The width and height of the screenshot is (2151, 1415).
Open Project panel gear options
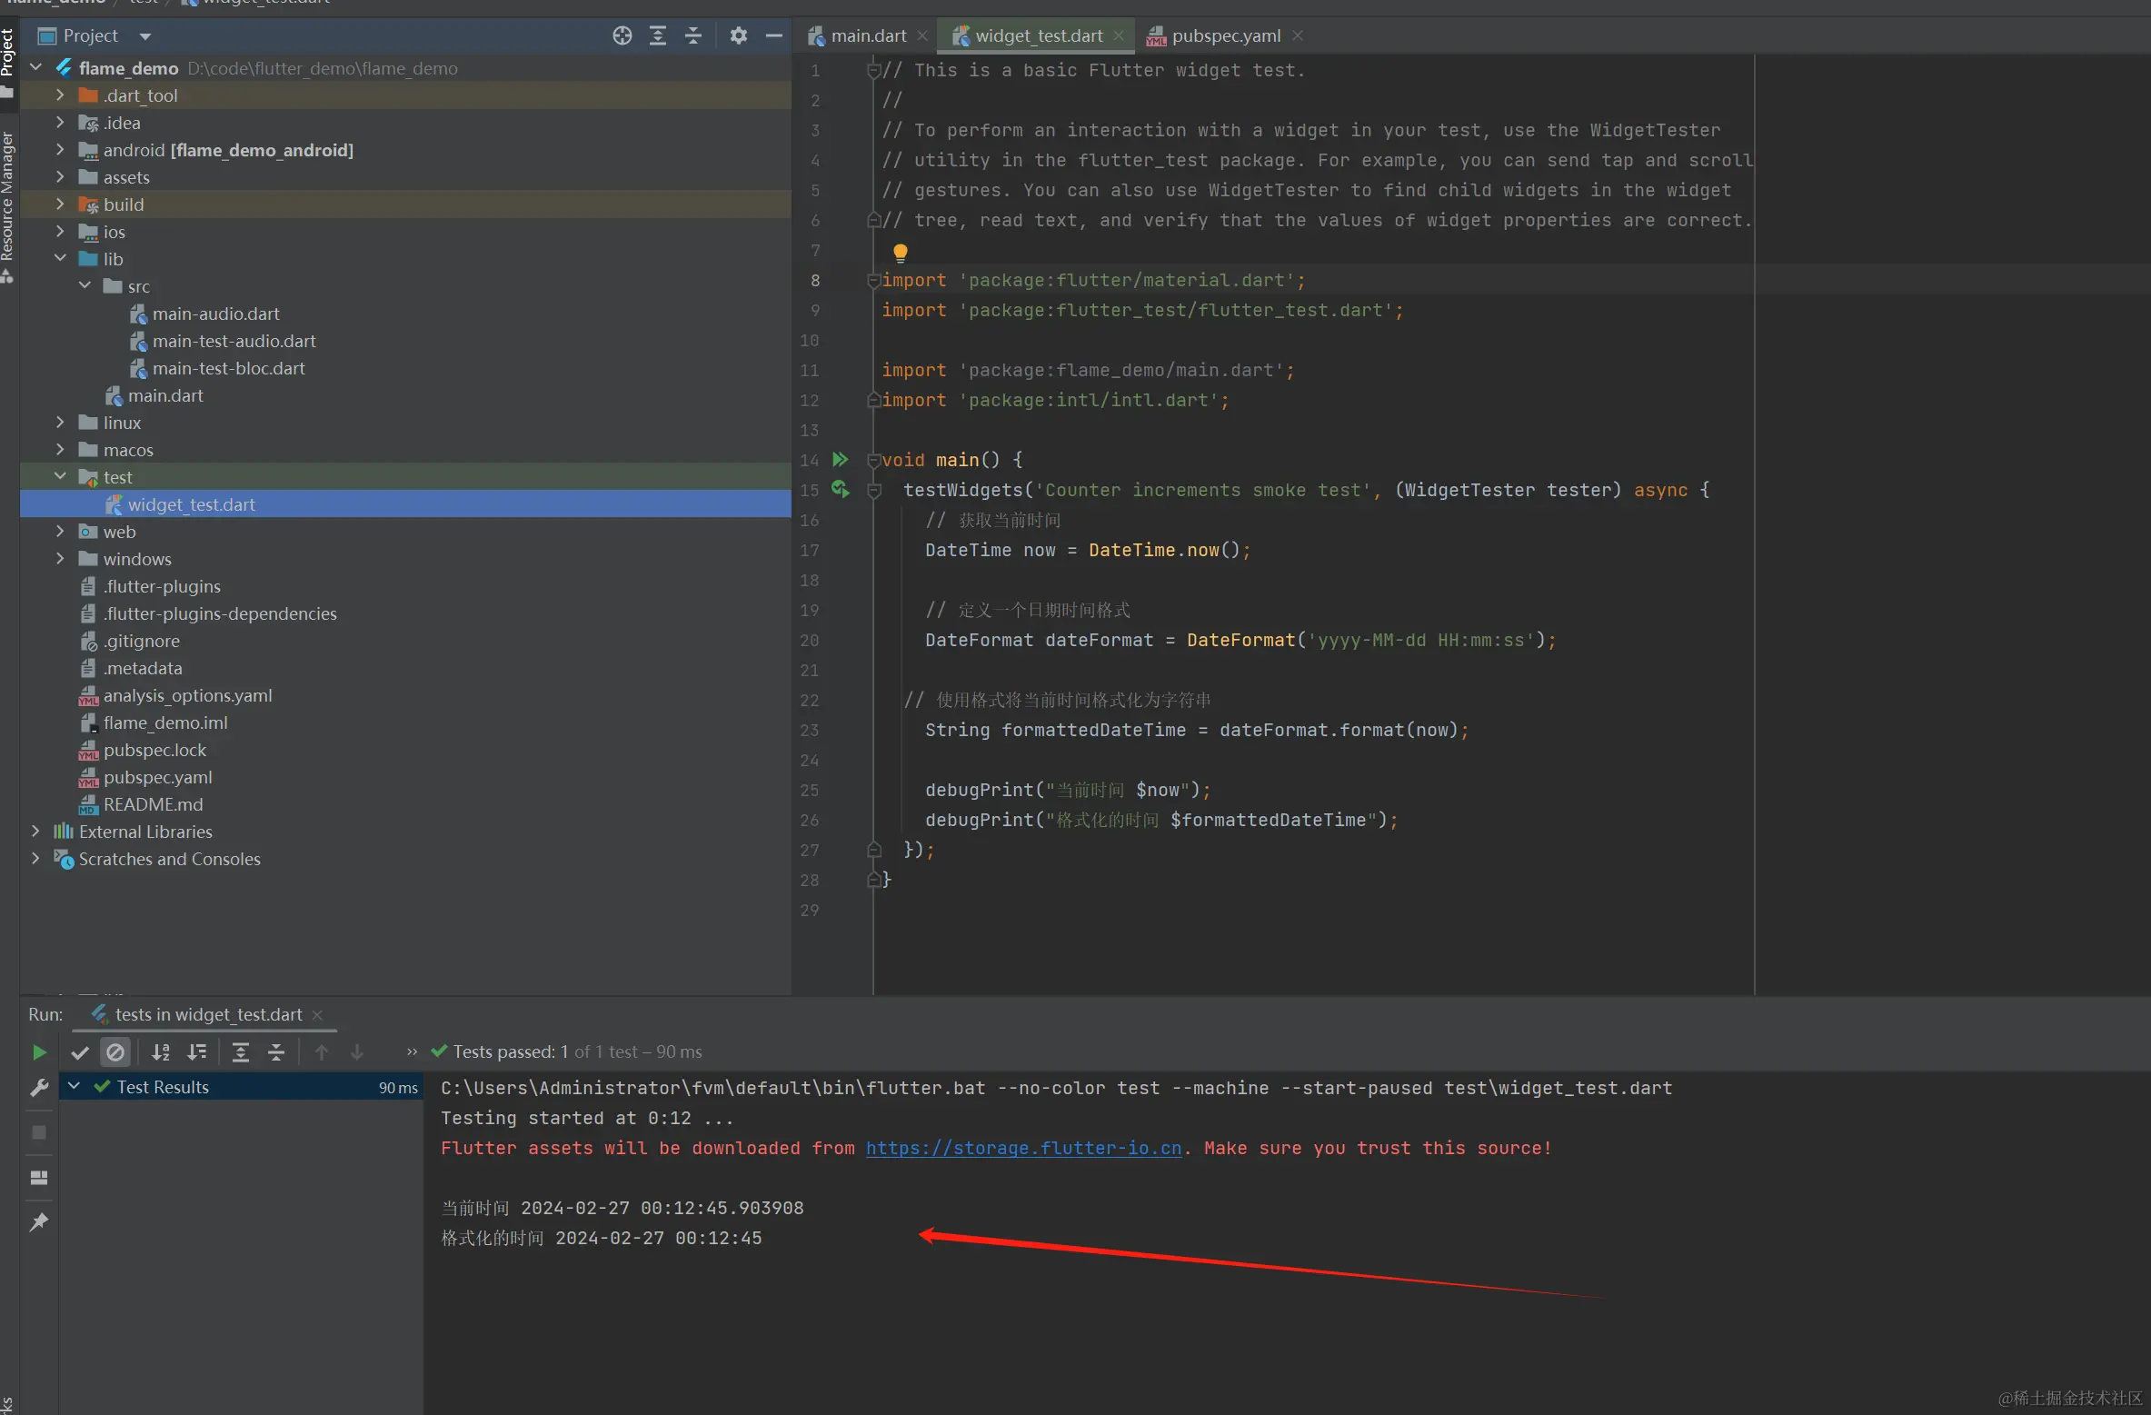738,35
